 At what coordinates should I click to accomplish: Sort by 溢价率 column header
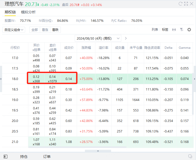[x=104, y=48]
